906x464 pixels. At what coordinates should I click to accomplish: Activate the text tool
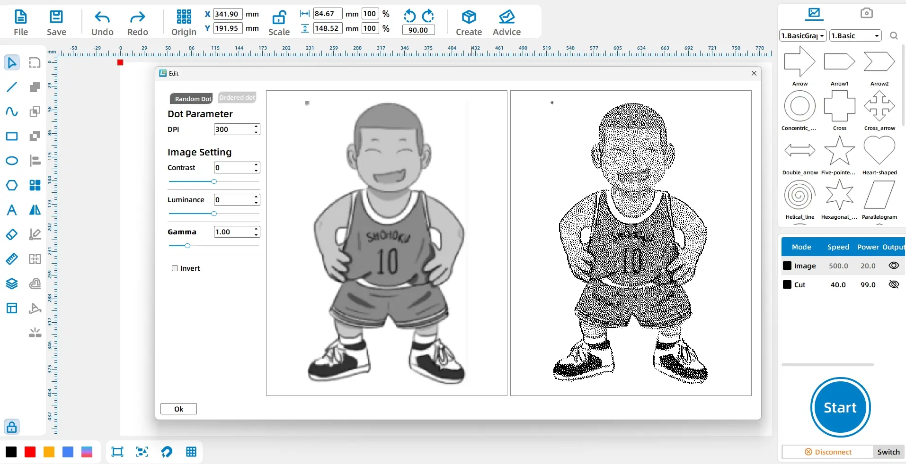[x=12, y=210]
